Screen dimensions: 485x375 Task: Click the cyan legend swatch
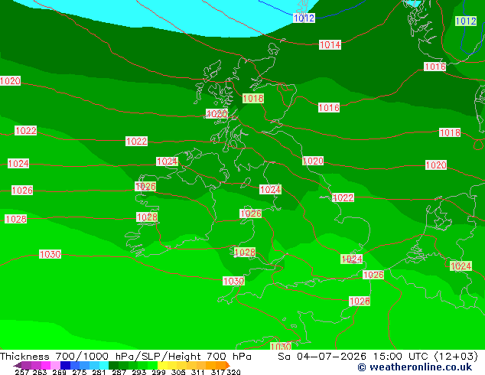104,365
